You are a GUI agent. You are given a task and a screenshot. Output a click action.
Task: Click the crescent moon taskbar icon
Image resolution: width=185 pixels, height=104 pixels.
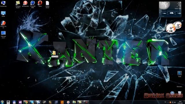pyautogui.click(x=38, y=102)
